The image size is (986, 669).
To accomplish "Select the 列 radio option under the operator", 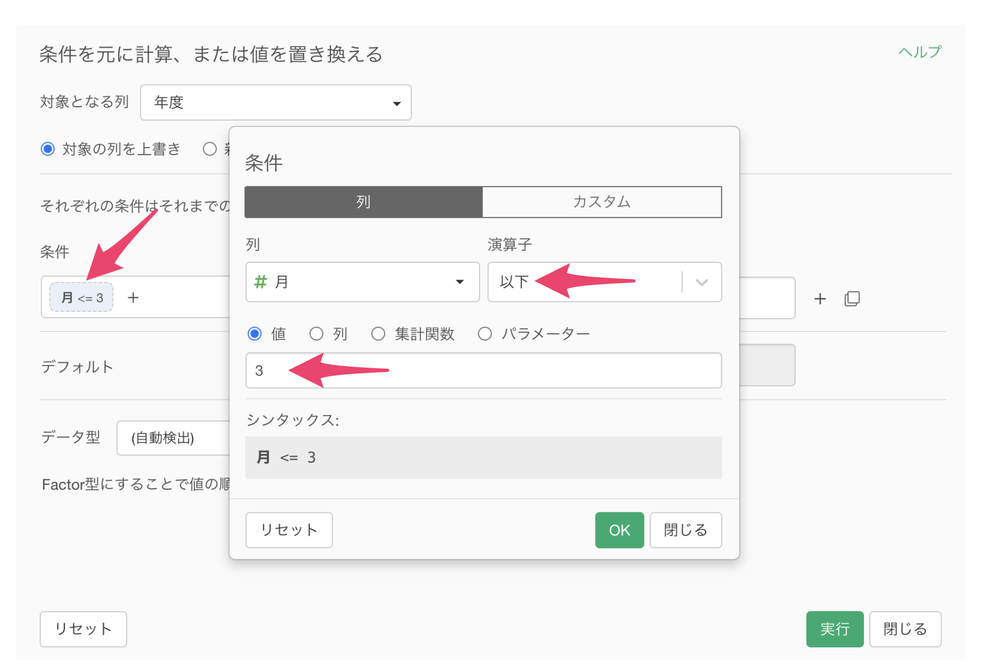I will tap(316, 334).
